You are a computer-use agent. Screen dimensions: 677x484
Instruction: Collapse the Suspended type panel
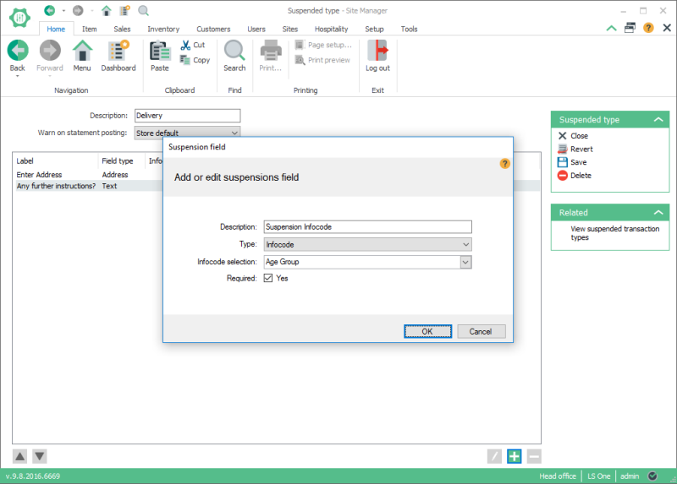point(658,119)
